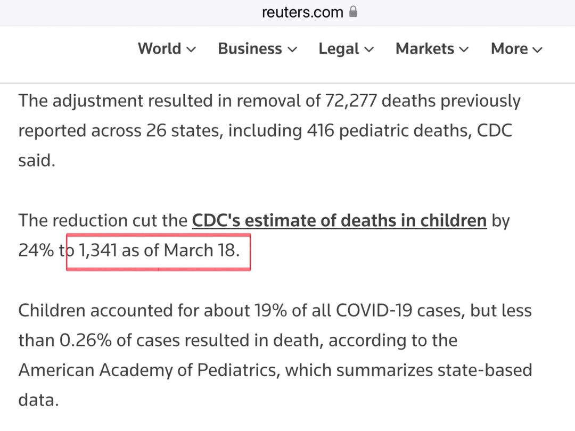Open the Markets navigation item
575x431 pixels.
[425, 49]
